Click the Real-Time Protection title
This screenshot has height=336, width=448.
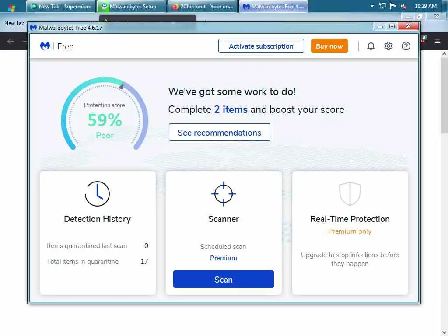[350, 219]
